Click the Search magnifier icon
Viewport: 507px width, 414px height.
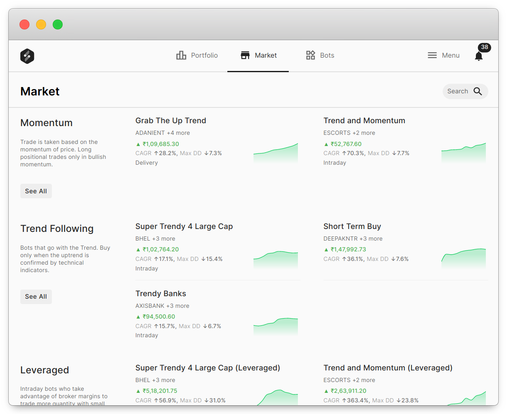(478, 91)
